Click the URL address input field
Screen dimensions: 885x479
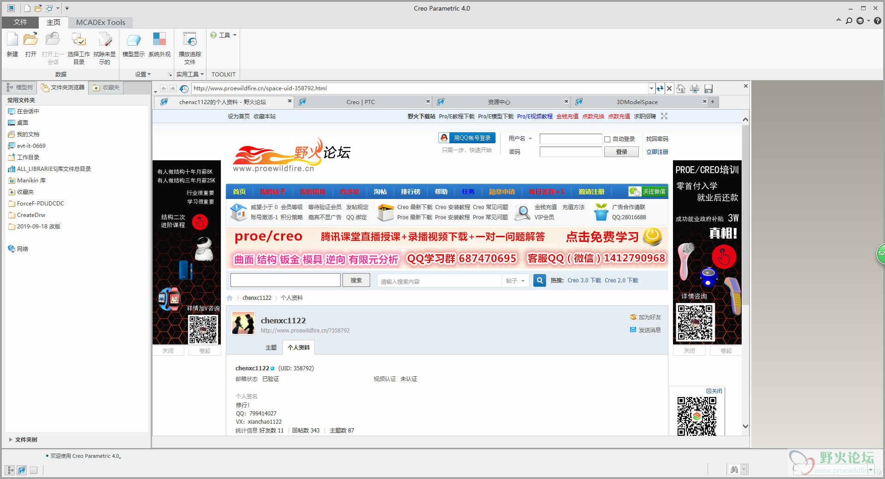(x=419, y=88)
